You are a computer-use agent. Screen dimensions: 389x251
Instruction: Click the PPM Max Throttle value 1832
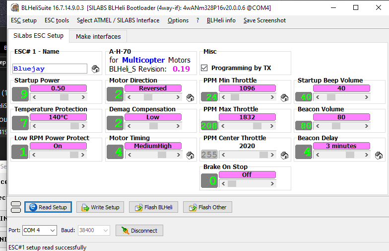(x=247, y=117)
